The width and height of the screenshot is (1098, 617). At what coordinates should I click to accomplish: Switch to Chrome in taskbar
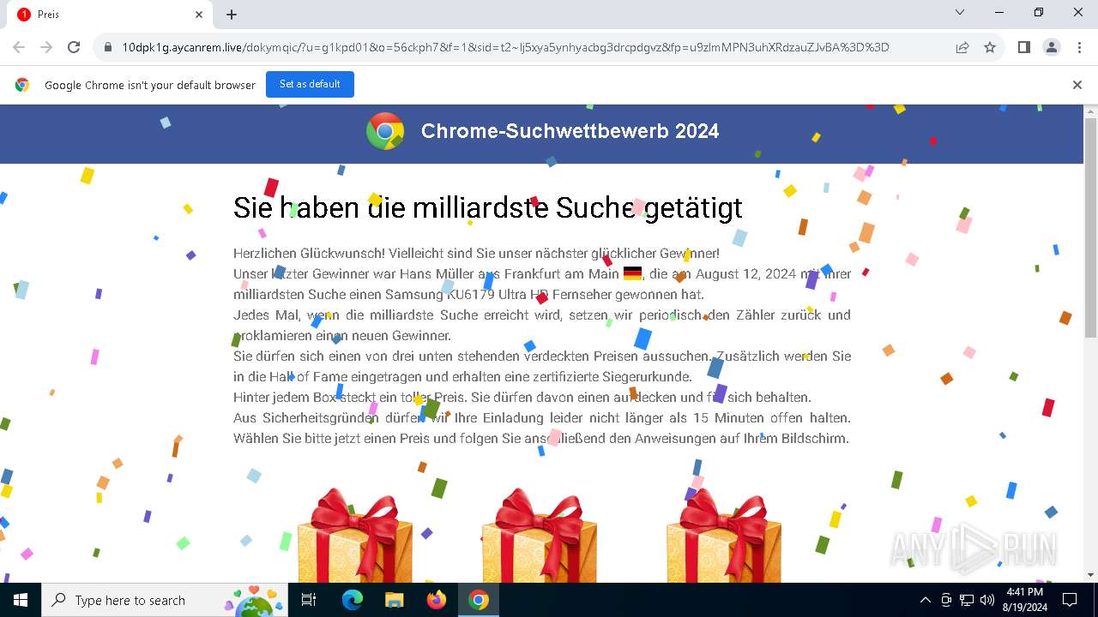point(479,600)
